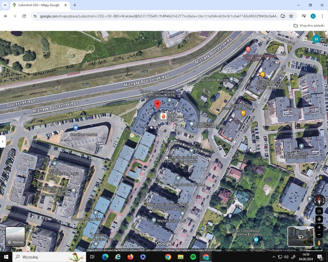The width and height of the screenshot is (328, 262).
Task: Open the Google apps grid
Action: point(305,39)
